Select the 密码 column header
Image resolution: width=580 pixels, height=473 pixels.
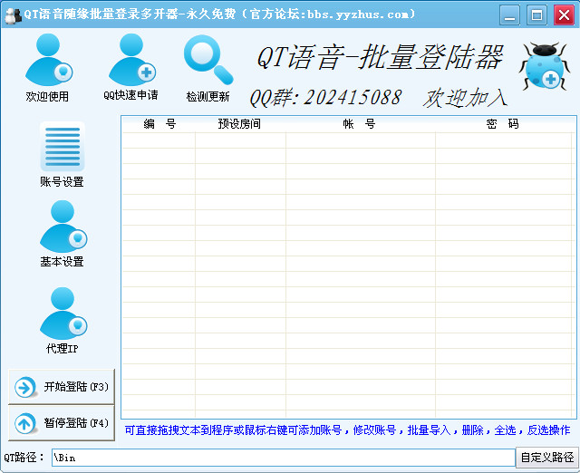(x=502, y=124)
